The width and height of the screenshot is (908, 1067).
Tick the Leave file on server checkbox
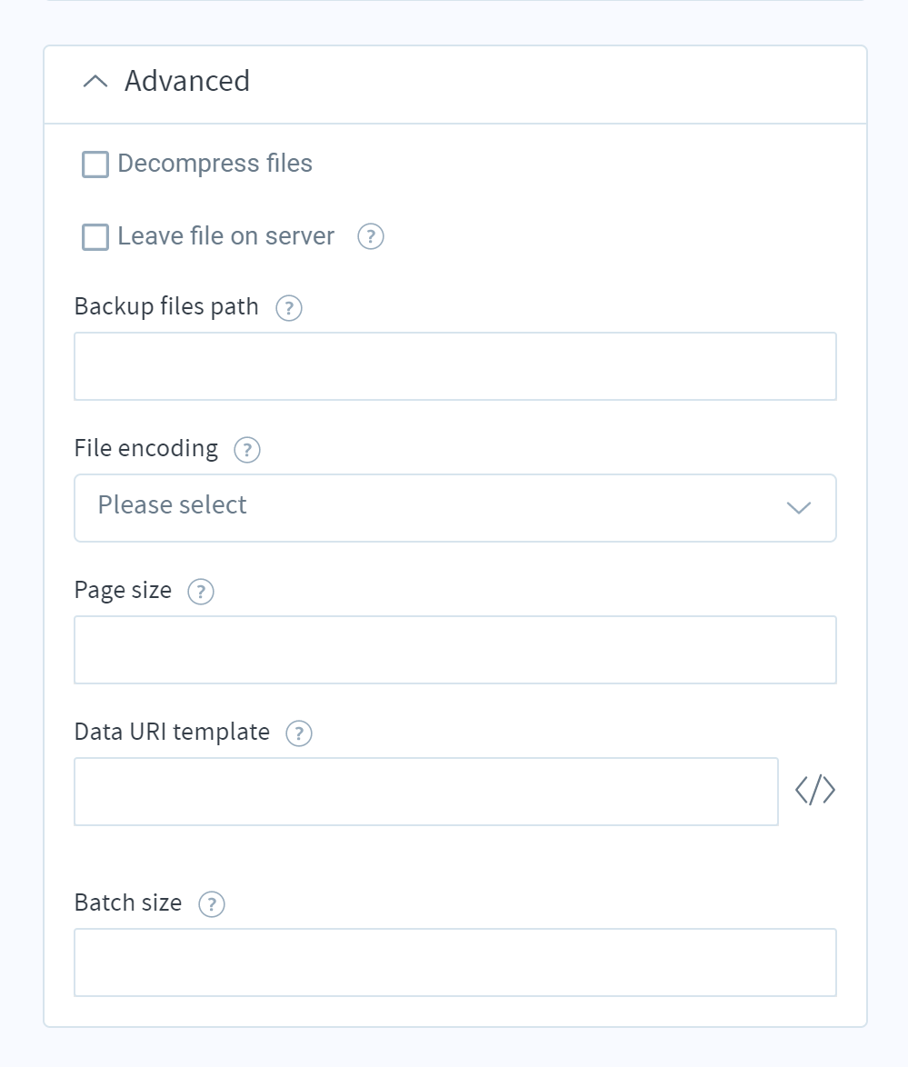point(95,237)
